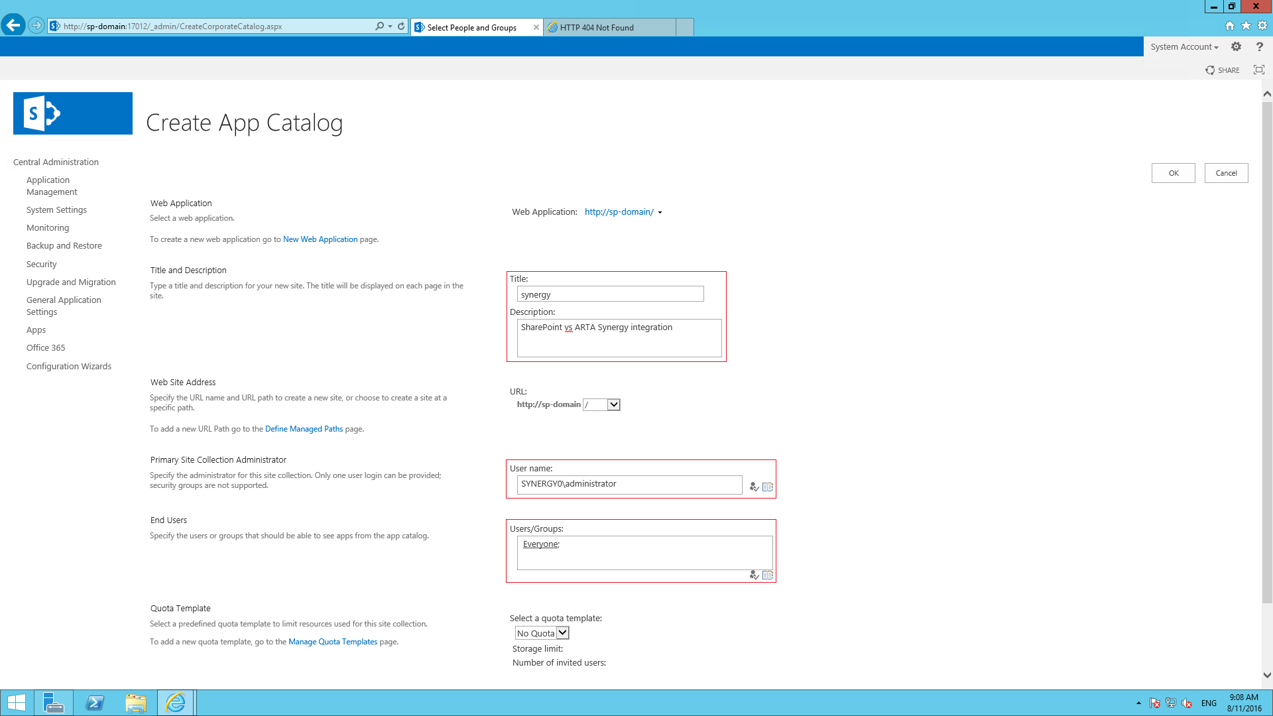Click the taskbar clock showing 9:08 AM
The width and height of the screenshot is (1273, 716).
click(1244, 703)
